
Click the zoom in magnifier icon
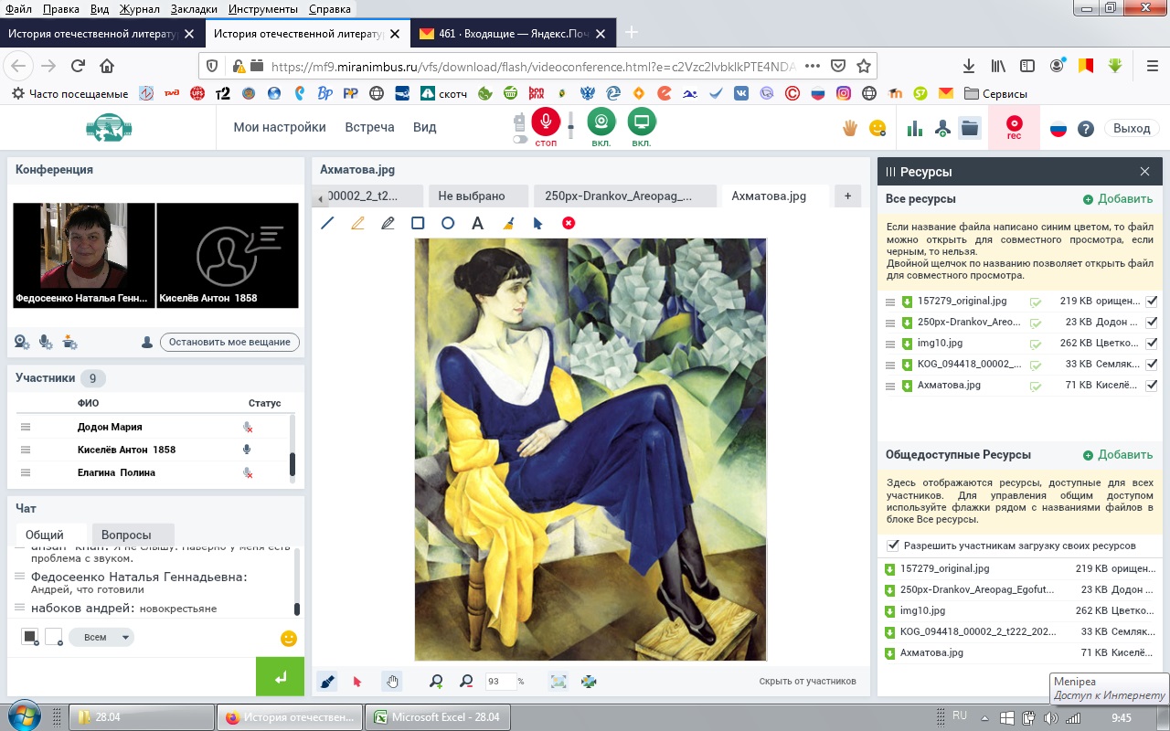[436, 681]
